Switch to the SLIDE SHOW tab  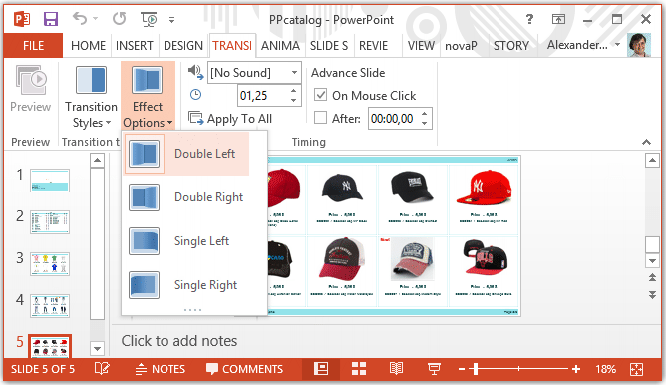(x=329, y=46)
